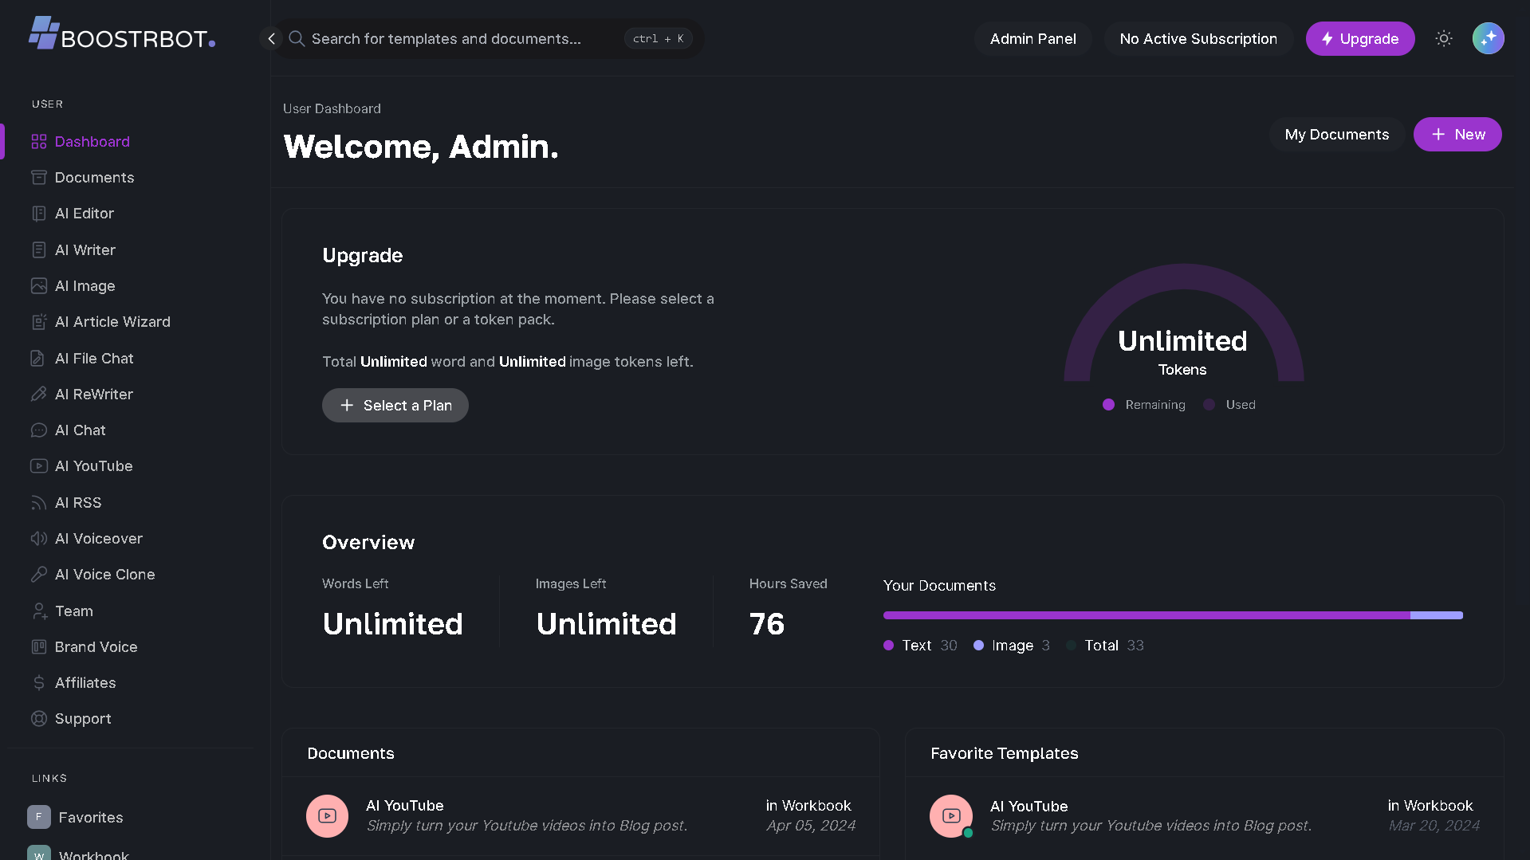Open the Affiliates dollar icon
Screen dimensions: 1530x860
click(x=38, y=683)
